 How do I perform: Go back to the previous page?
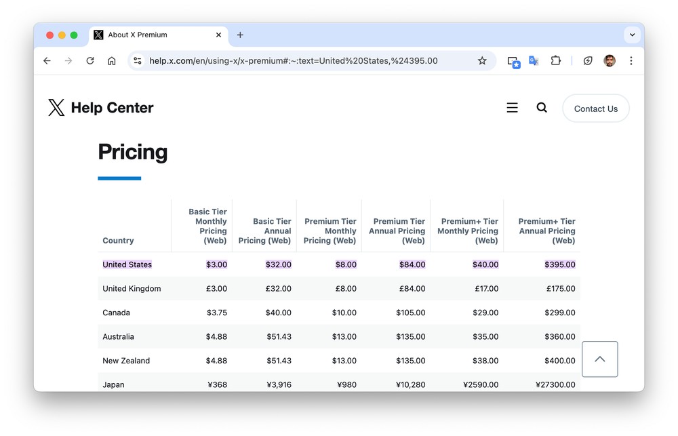click(47, 61)
